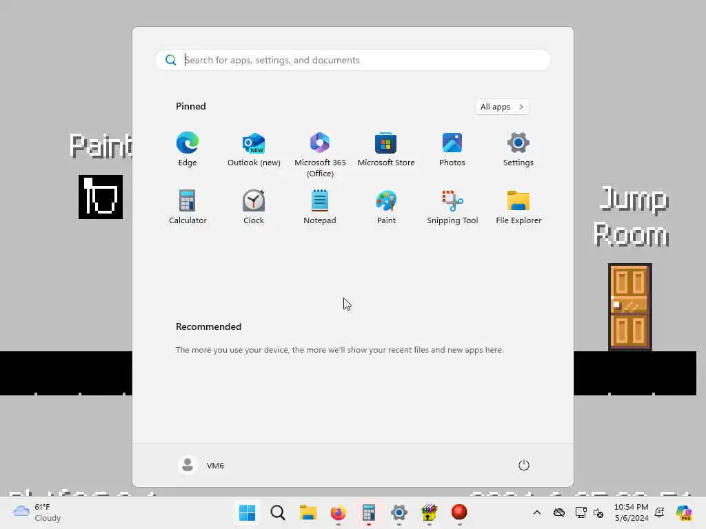Click the Start menu search field
The width and height of the screenshot is (706, 529).
tap(353, 60)
